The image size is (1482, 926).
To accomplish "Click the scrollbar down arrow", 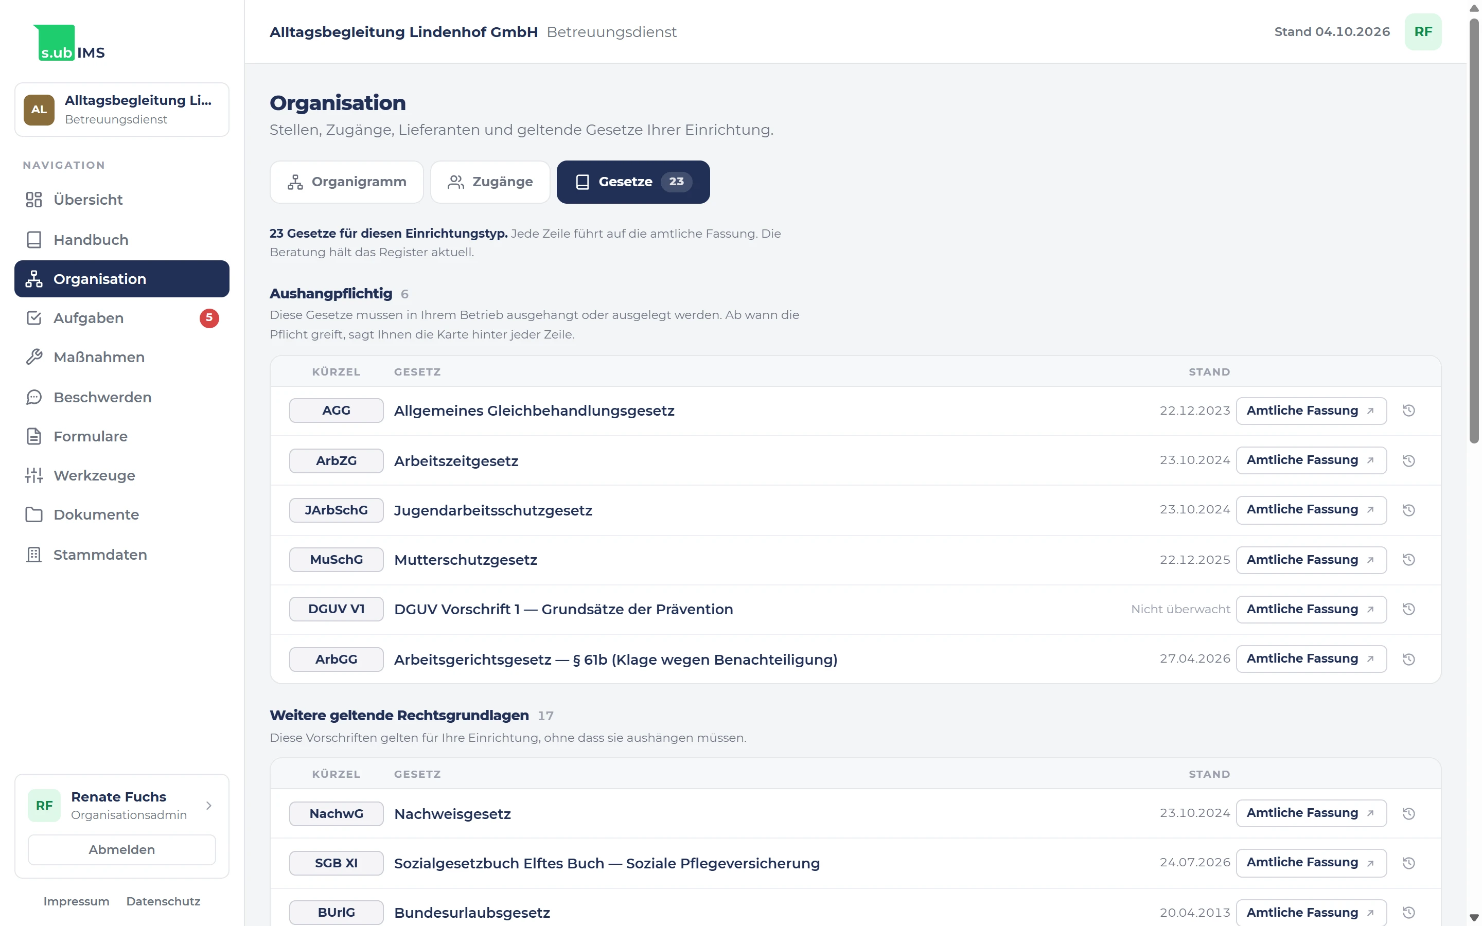I will [1474, 918].
